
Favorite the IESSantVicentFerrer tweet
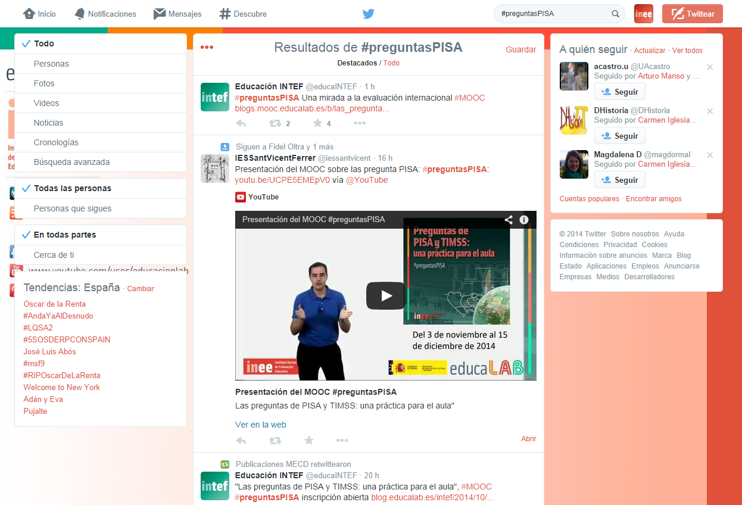click(309, 440)
